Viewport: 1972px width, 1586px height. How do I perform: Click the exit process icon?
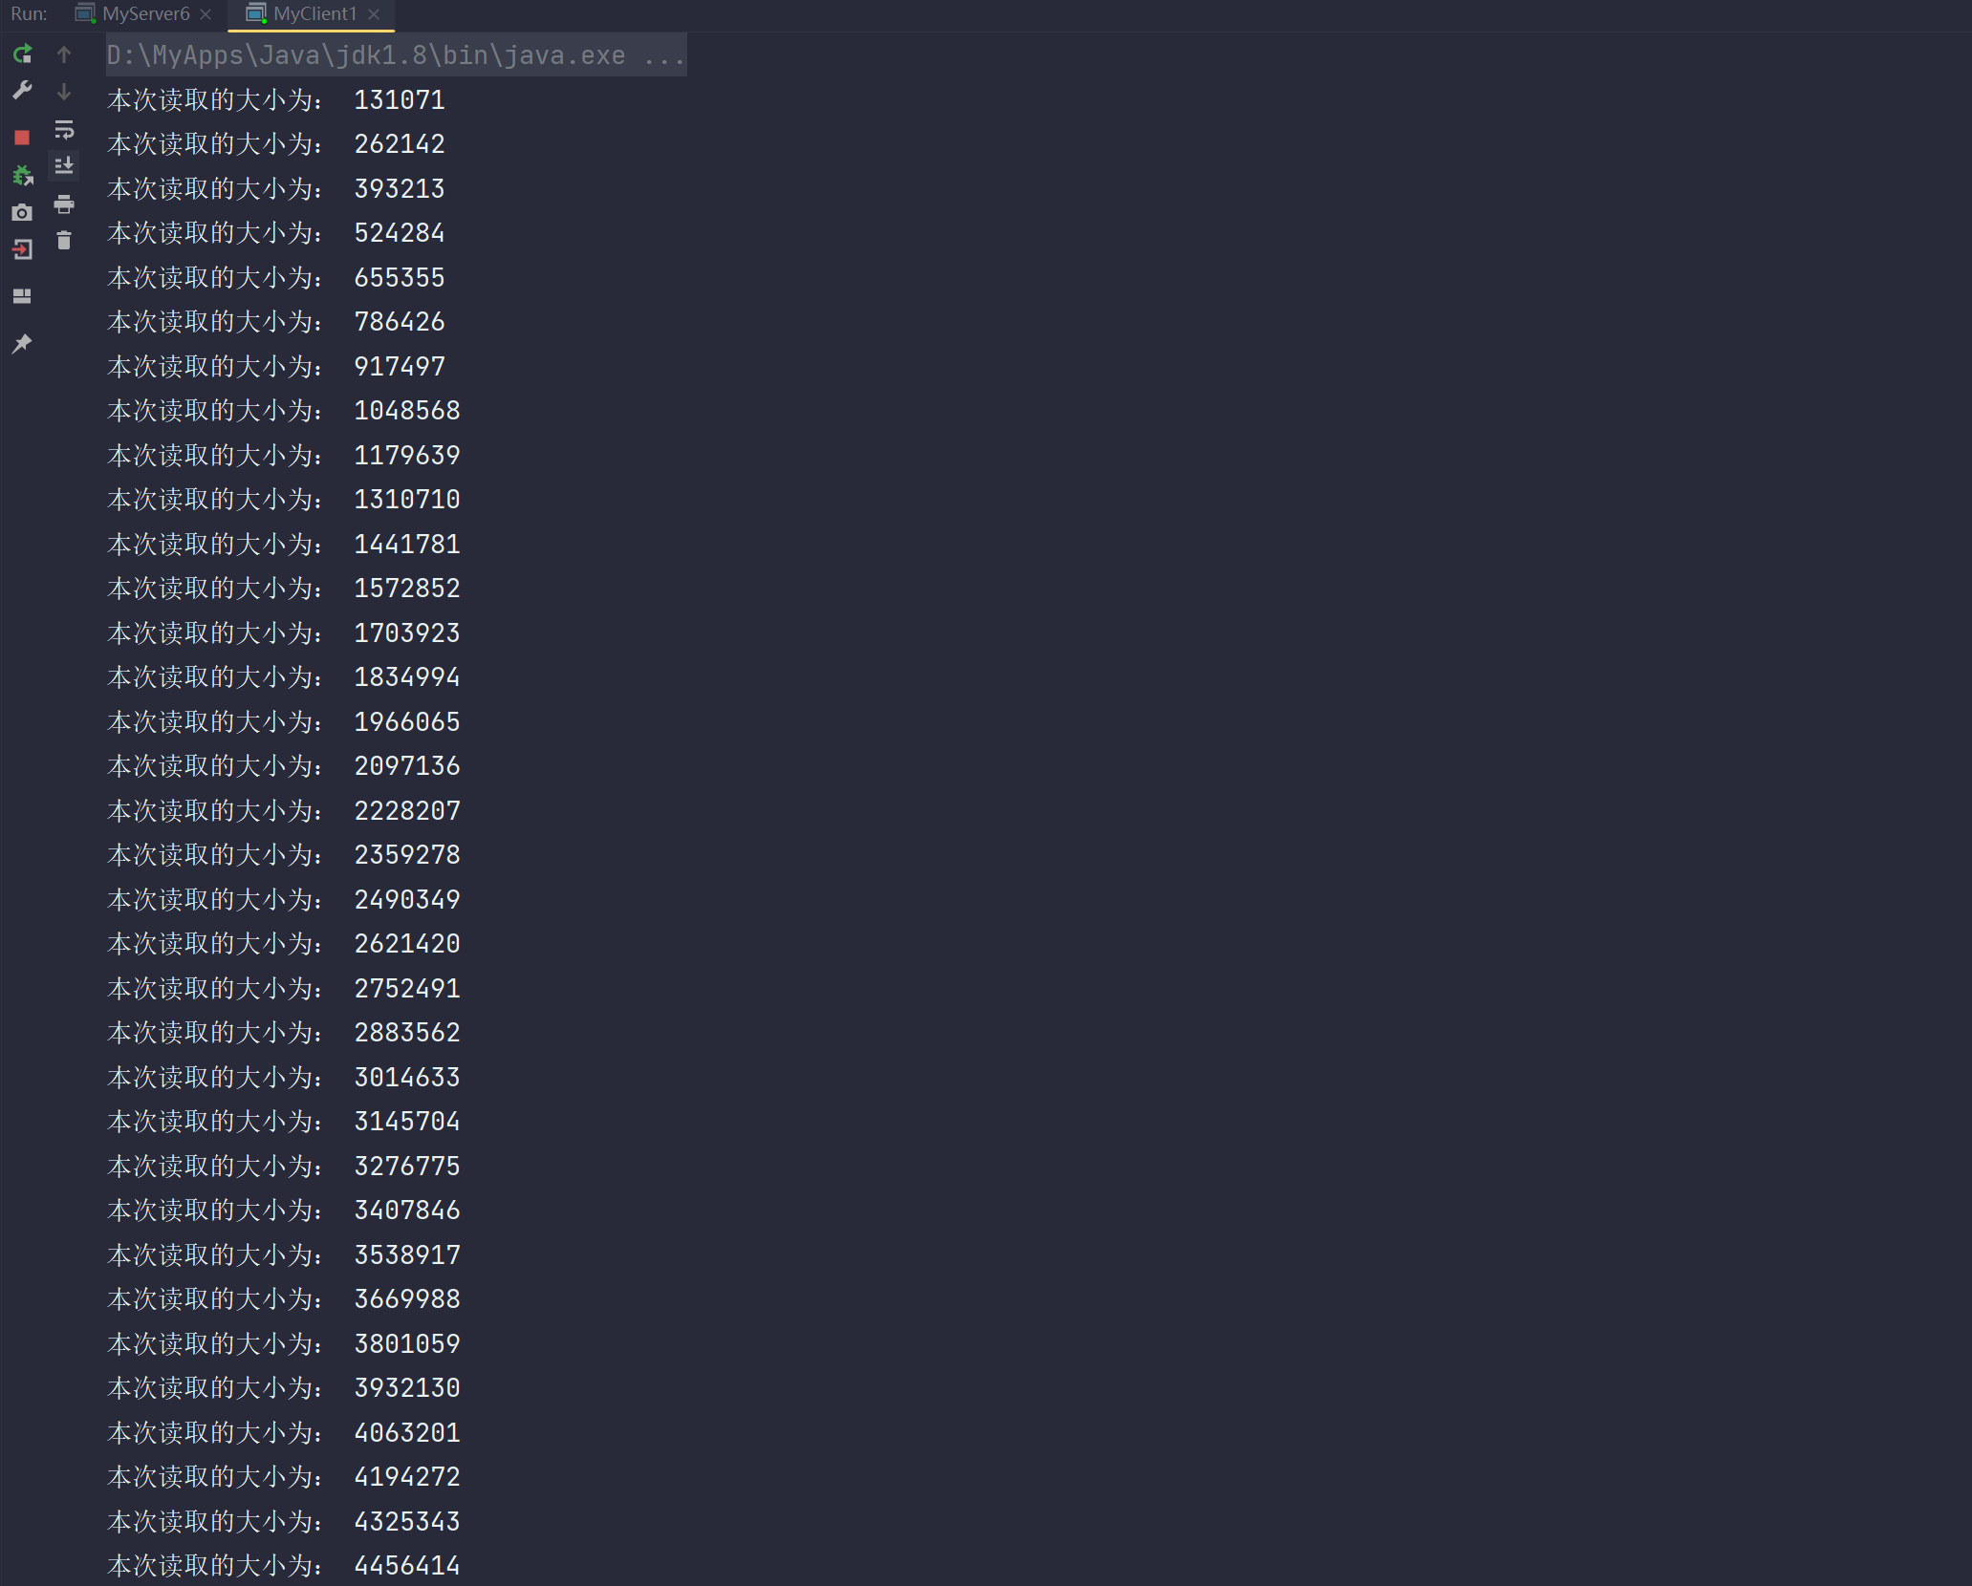pos(22,249)
